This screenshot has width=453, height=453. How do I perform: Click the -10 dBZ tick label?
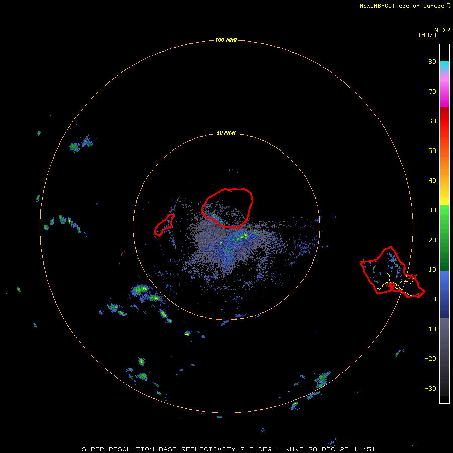pyautogui.click(x=430, y=329)
